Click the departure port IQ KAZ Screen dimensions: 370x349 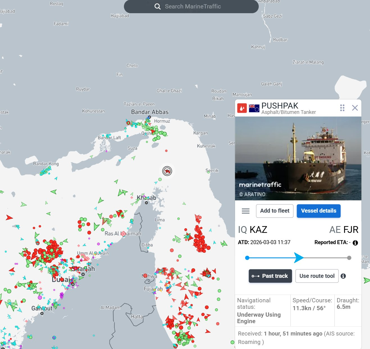click(253, 230)
